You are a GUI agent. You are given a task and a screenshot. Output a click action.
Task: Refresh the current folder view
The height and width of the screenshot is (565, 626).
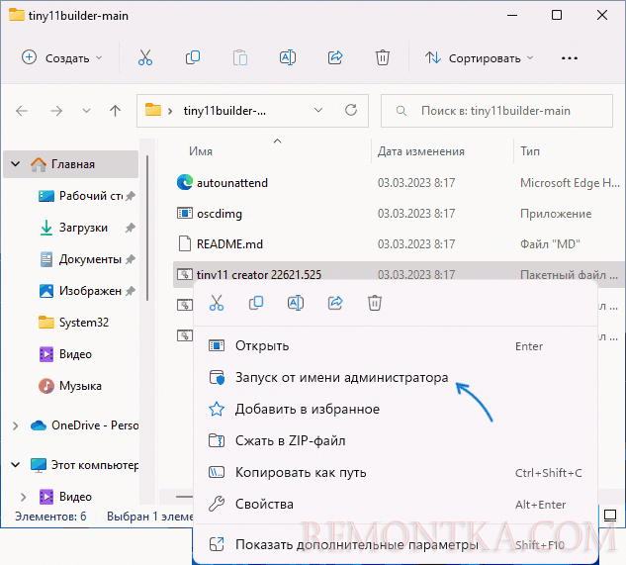click(x=351, y=110)
